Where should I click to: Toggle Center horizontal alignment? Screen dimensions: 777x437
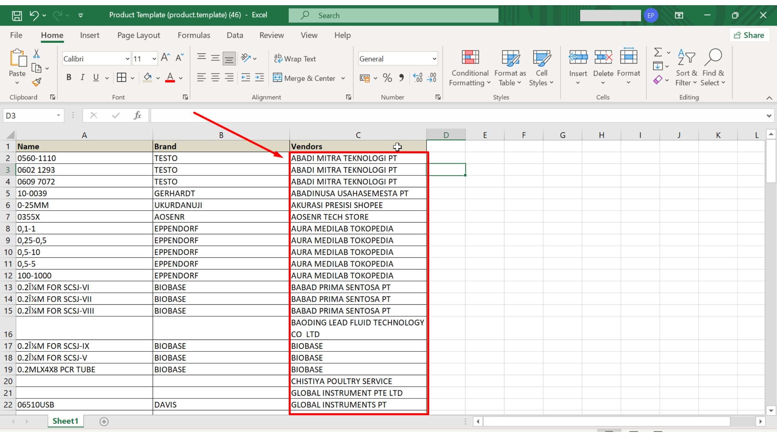click(215, 78)
